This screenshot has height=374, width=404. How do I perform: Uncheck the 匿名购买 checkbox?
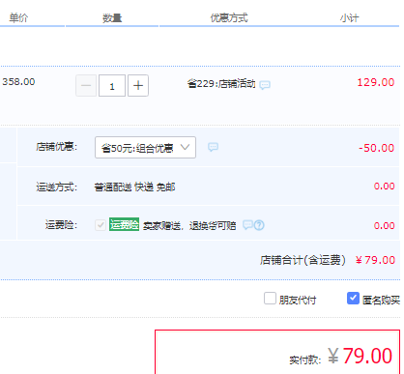pos(353,299)
